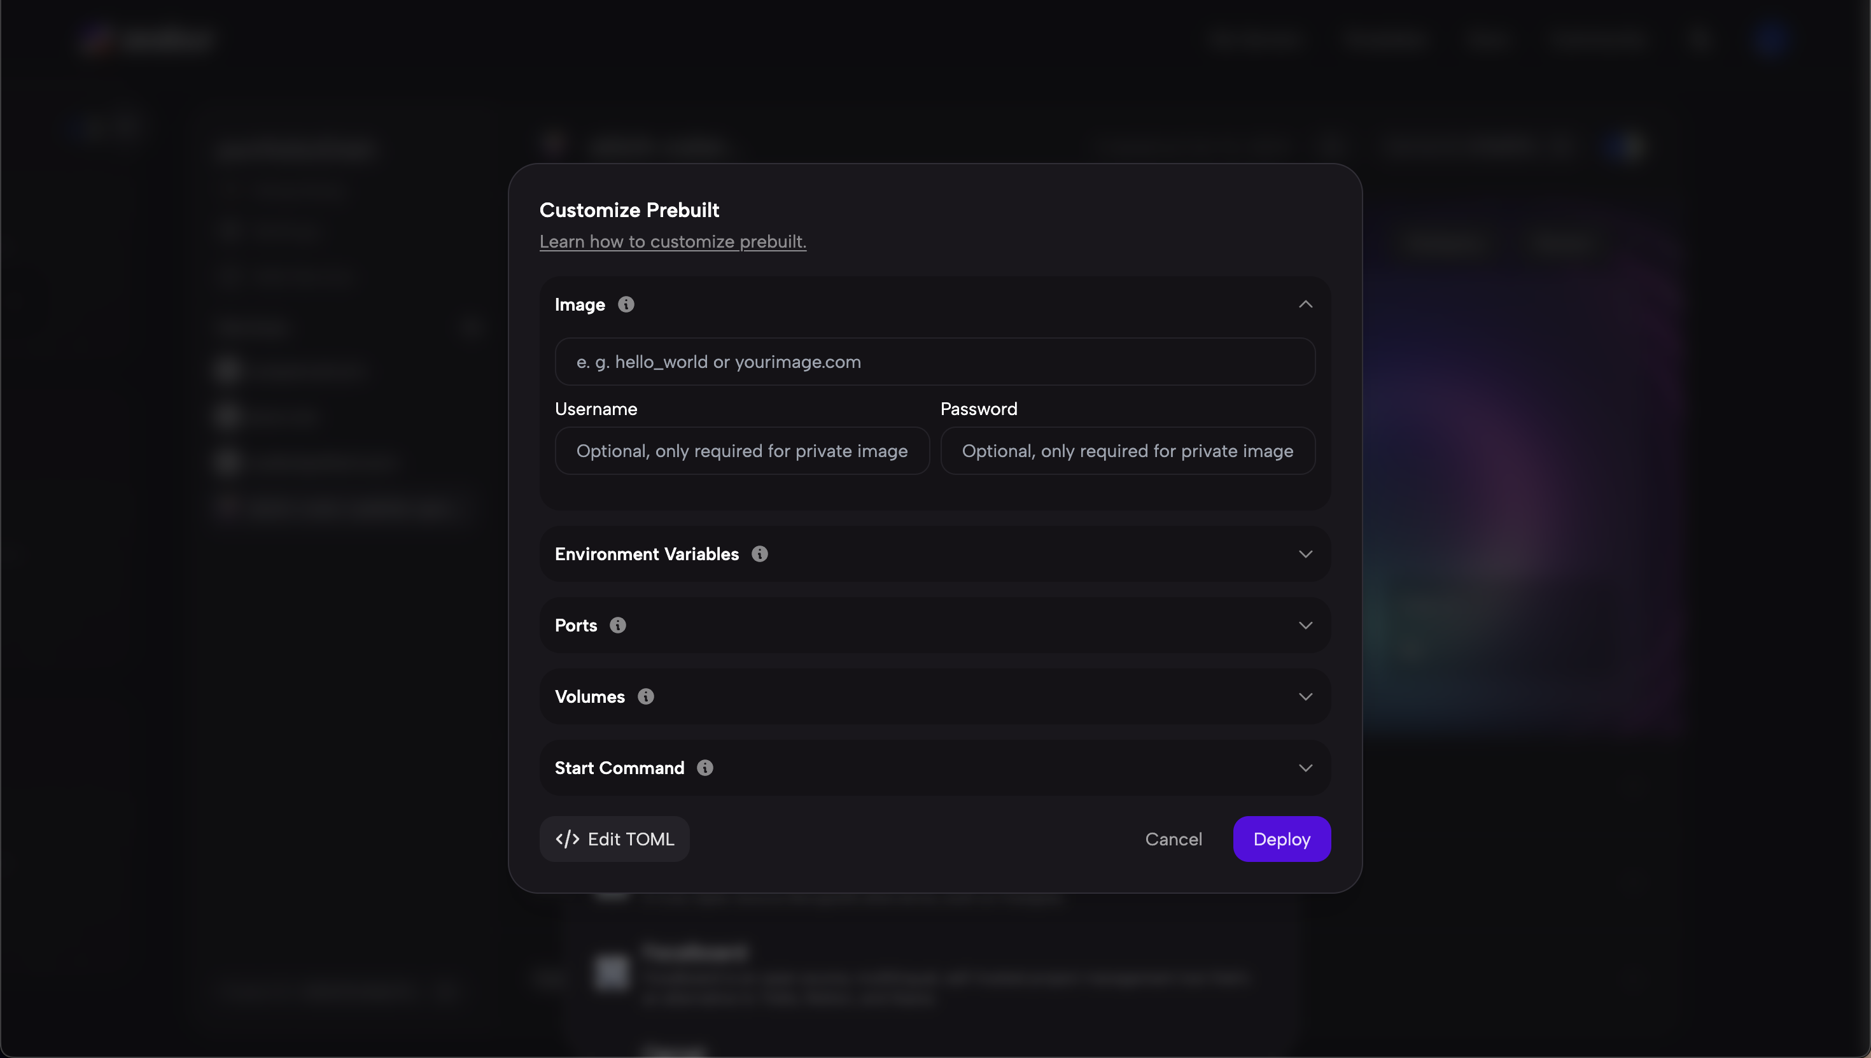Viewport: 1871px width, 1058px height.
Task: Expand the Environment Variables section chevron
Action: [x=1305, y=554]
